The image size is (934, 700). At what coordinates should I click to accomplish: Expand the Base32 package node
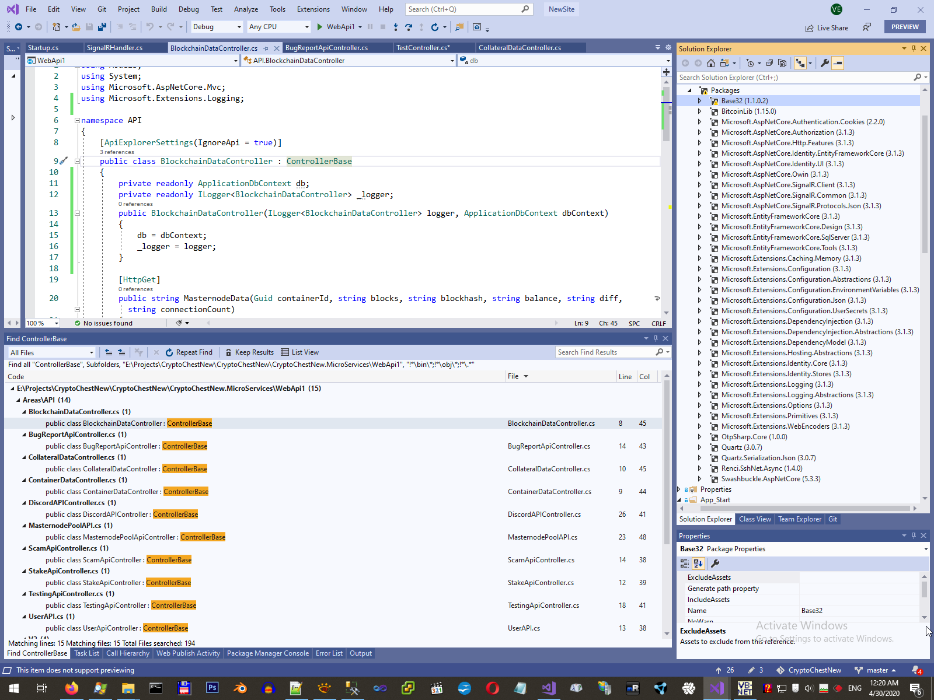tap(699, 101)
